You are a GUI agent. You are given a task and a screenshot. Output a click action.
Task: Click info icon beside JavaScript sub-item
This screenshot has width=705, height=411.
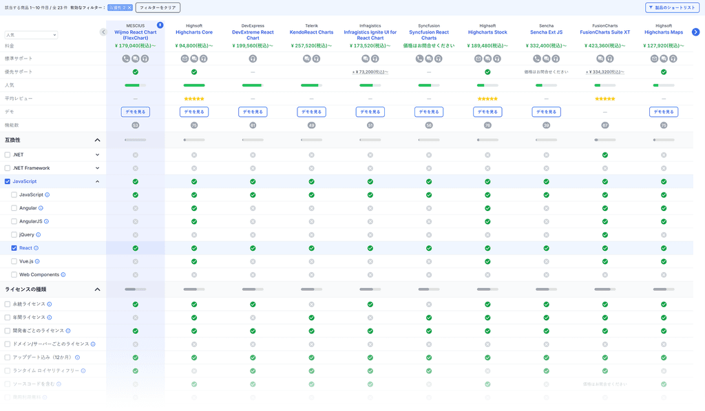click(48, 195)
